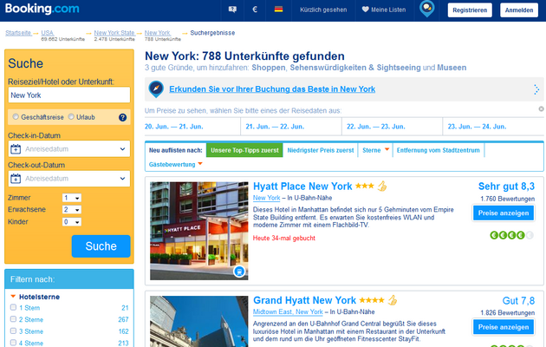
Task: Click the help question mark icon
Action: tap(122, 117)
